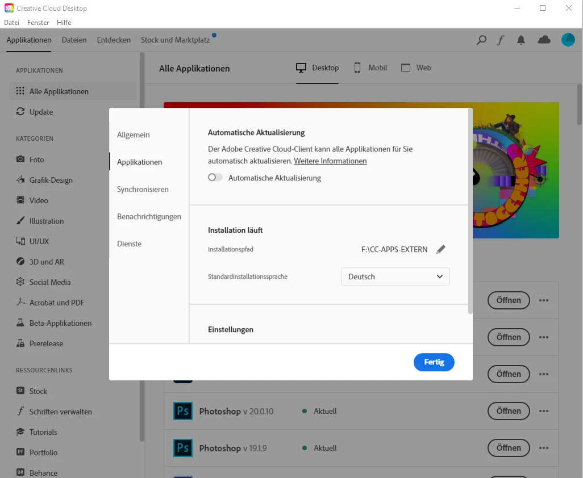Image resolution: width=583 pixels, height=478 pixels.
Task: Click Öffnen for Photoshop v 20.0.10
Action: tap(509, 411)
